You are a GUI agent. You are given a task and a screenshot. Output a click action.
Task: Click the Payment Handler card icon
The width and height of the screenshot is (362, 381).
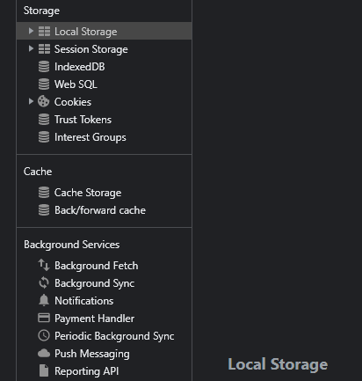pyautogui.click(x=44, y=318)
